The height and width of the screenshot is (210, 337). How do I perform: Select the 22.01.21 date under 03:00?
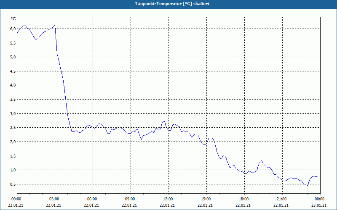tap(53, 205)
